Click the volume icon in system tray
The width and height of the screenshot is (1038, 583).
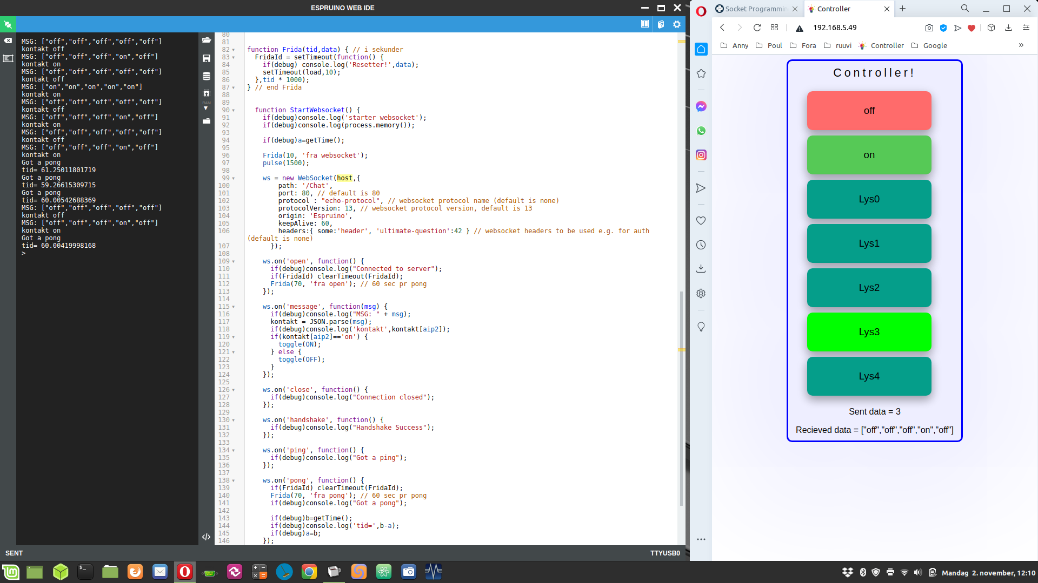pos(917,572)
